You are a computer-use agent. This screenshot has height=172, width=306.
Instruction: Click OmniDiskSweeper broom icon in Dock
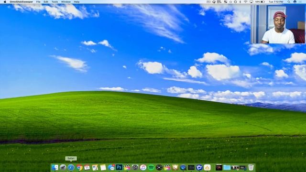click(207, 167)
